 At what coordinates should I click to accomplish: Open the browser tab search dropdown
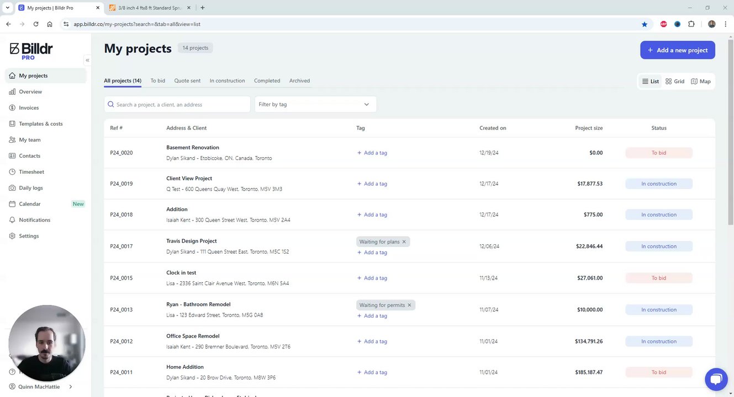pos(8,8)
